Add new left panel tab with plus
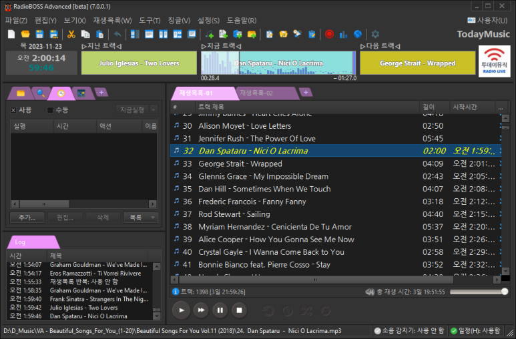516x339 pixels. (101, 93)
